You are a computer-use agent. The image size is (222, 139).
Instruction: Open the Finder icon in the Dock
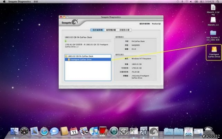point(14,131)
